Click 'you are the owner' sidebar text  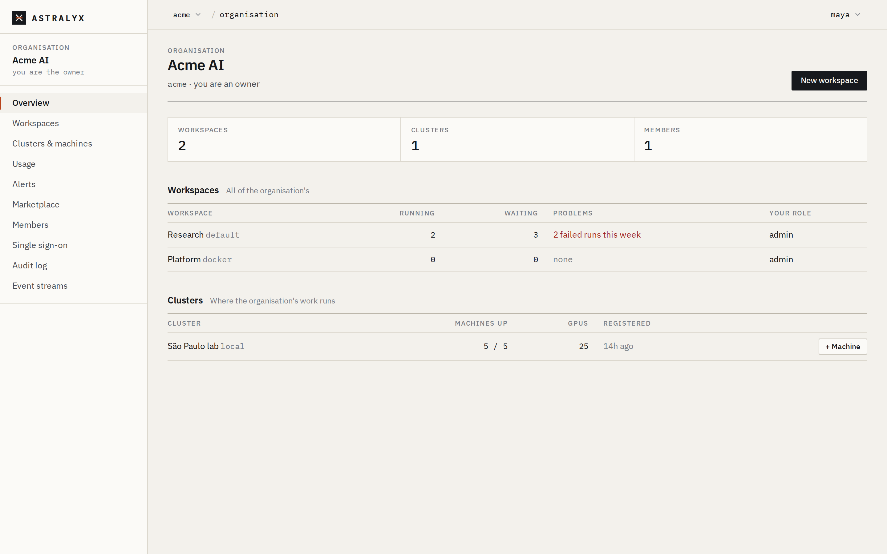(x=48, y=72)
